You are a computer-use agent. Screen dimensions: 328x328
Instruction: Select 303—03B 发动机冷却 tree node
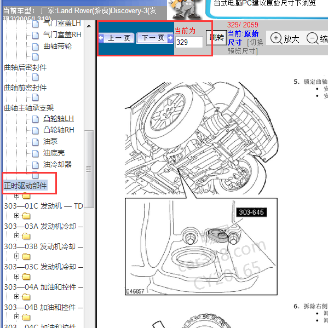click(x=43, y=246)
